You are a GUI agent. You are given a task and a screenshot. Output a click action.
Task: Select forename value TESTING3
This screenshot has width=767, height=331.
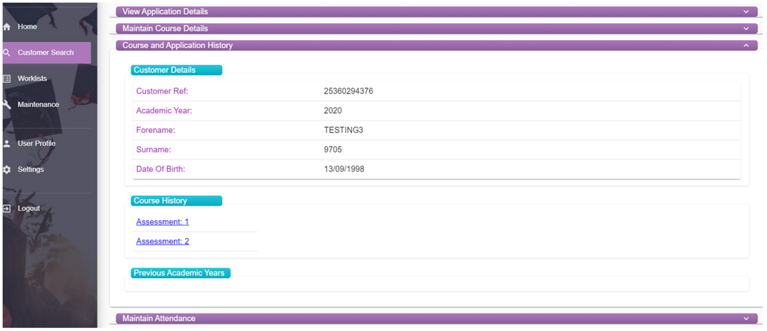(344, 131)
